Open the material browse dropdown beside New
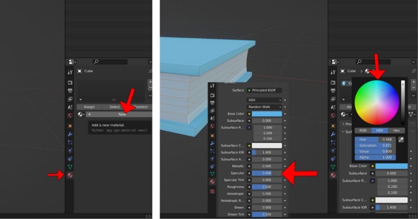The width and height of the screenshot is (418, 219). coord(81,114)
